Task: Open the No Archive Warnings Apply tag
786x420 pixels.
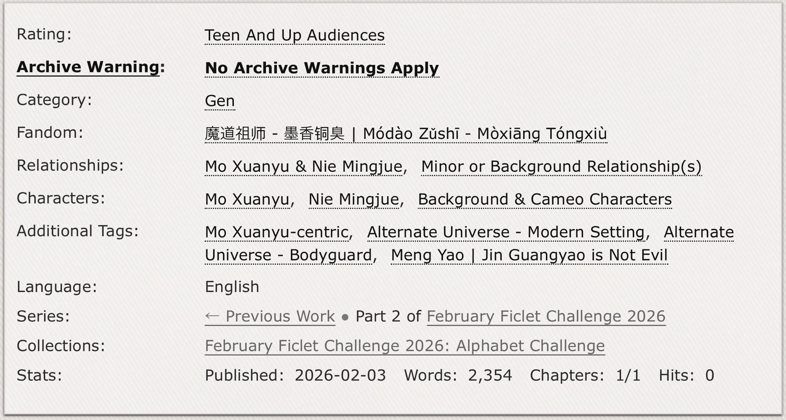Action: 321,68
